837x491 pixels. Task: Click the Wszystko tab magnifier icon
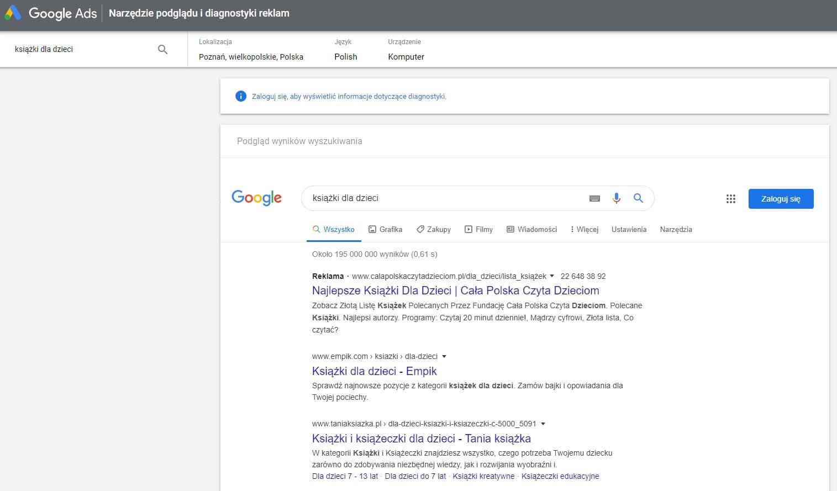pyautogui.click(x=317, y=229)
